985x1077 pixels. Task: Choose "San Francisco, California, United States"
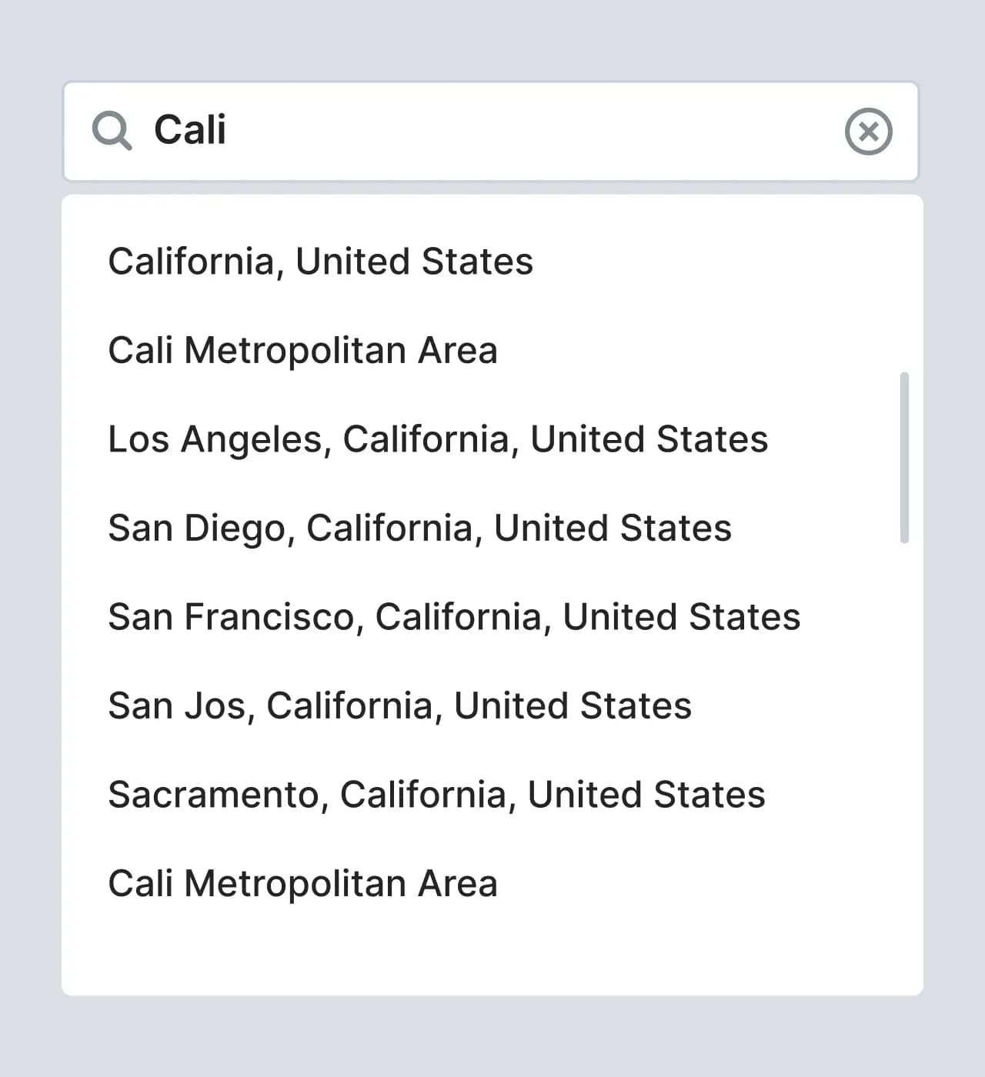click(454, 617)
